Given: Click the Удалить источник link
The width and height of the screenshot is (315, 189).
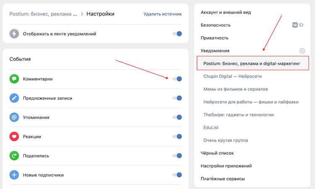Looking at the screenshot, I should [x=163, y=14].
